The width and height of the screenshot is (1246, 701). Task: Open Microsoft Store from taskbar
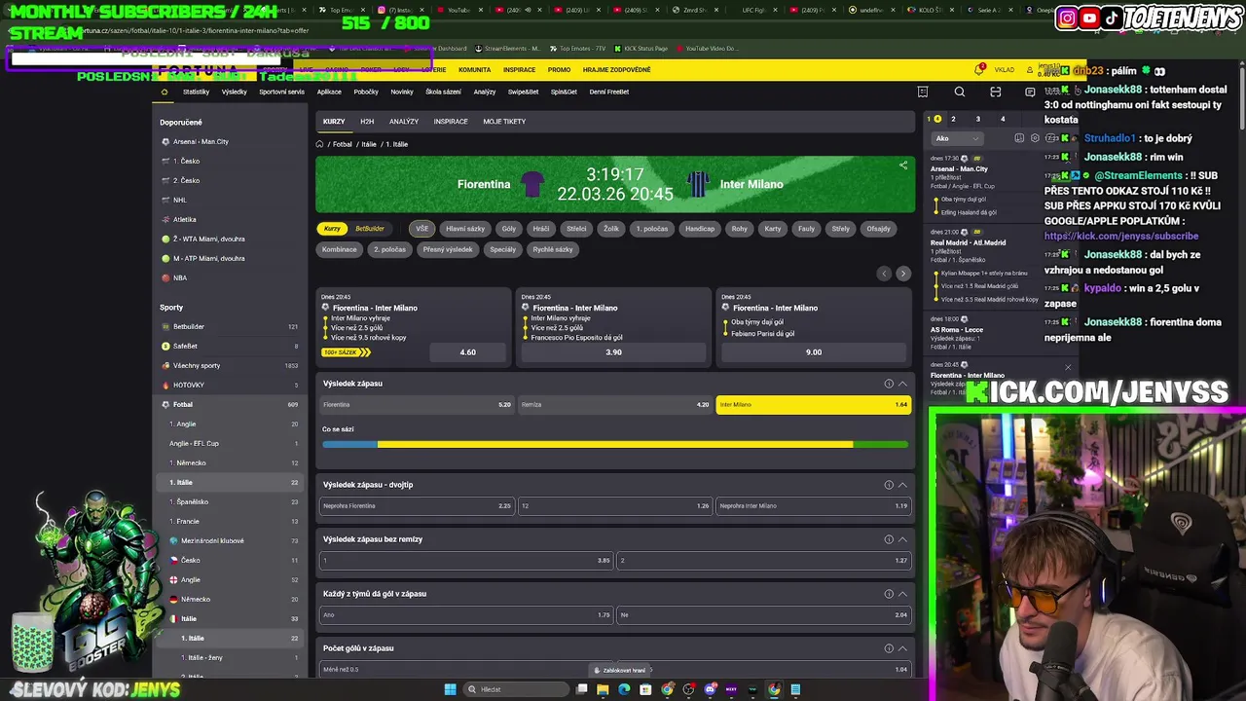click(645, 689)
